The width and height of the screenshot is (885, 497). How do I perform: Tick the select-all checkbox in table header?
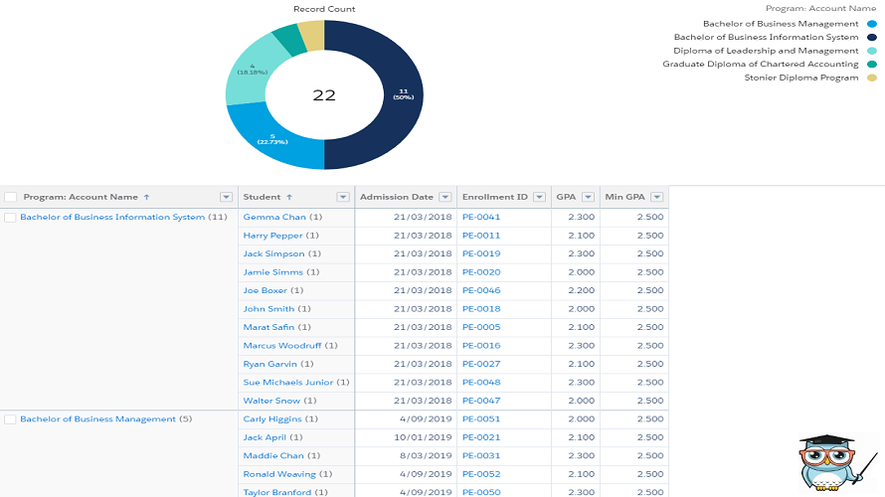(11, 197)
